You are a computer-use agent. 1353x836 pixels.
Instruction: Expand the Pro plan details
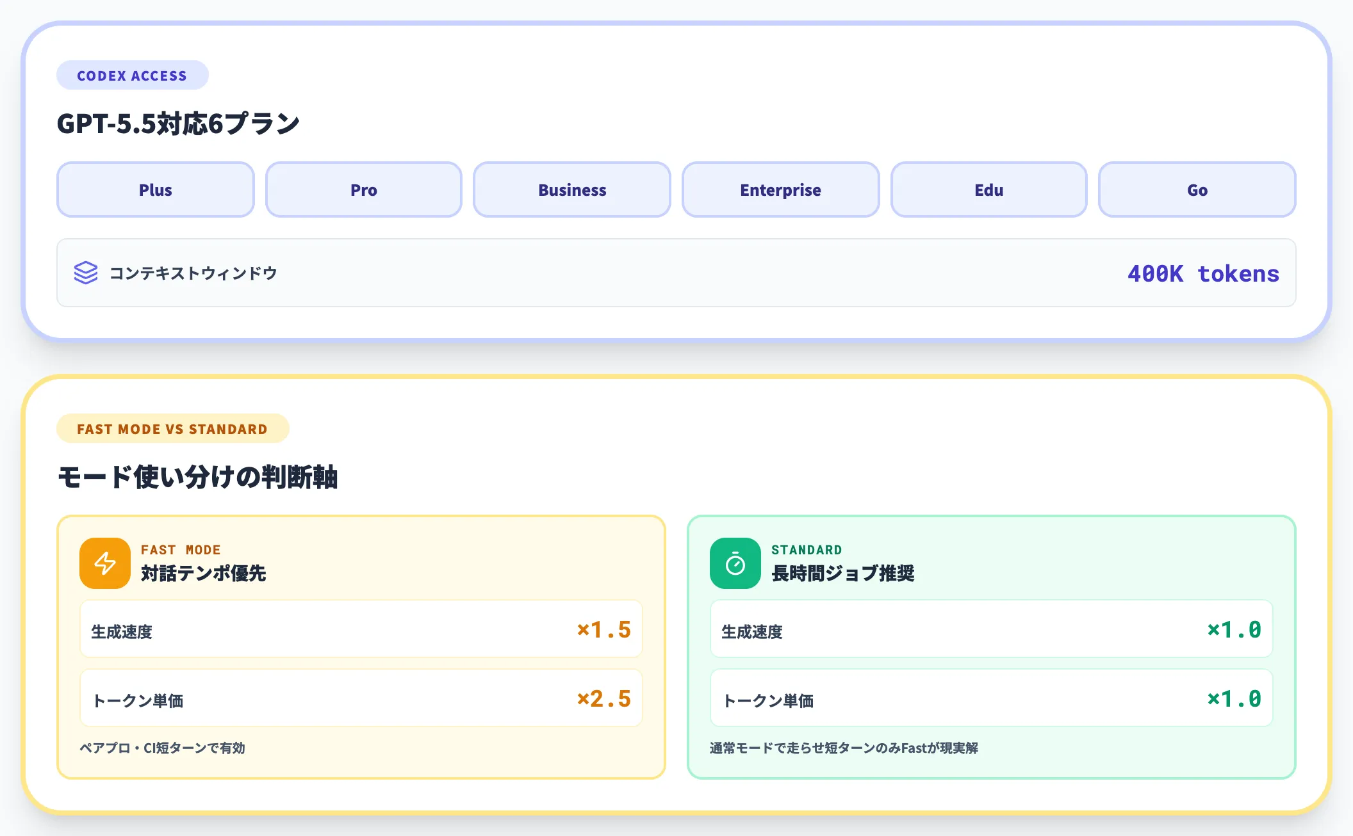point(363,189)
